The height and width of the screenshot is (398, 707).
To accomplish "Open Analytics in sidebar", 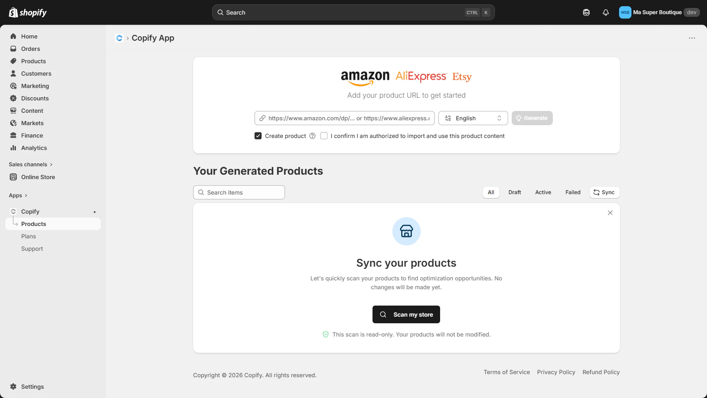I will (x=53, y=148).
